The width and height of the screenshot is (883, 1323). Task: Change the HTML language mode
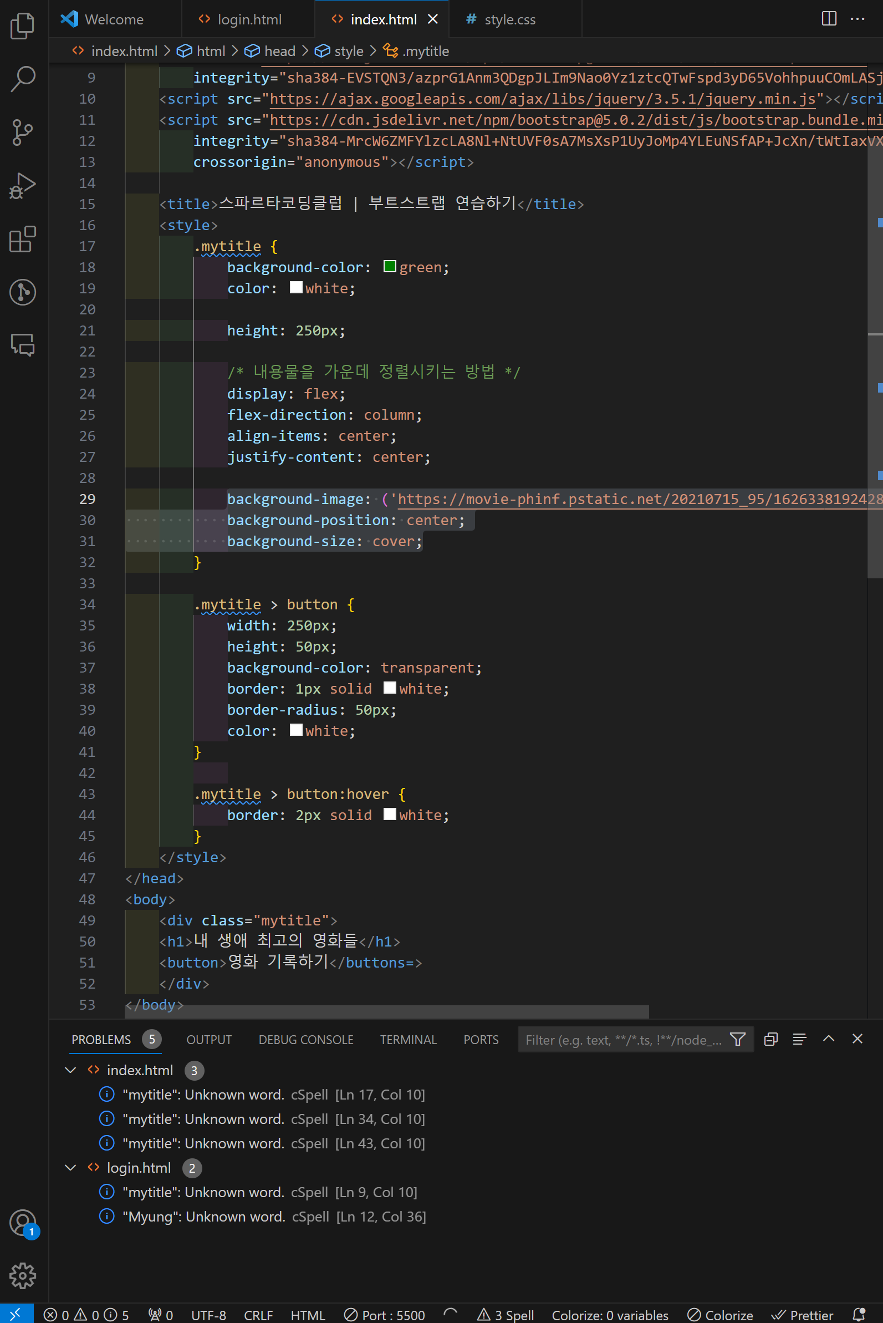(x=308, y=1315)
